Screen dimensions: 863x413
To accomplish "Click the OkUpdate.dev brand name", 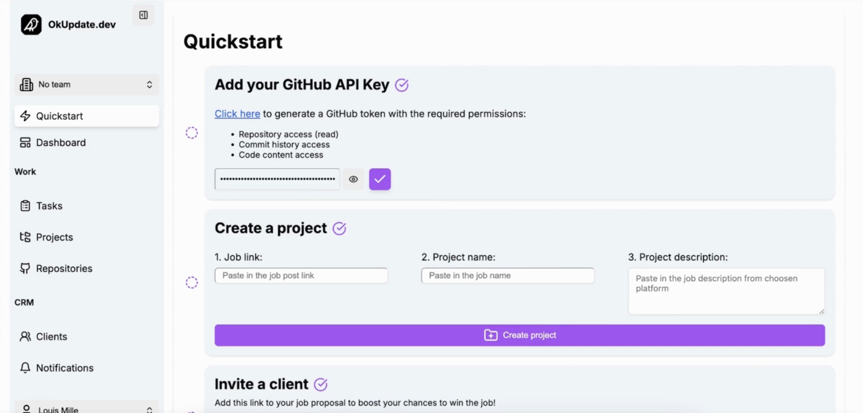I will [82, 24].
